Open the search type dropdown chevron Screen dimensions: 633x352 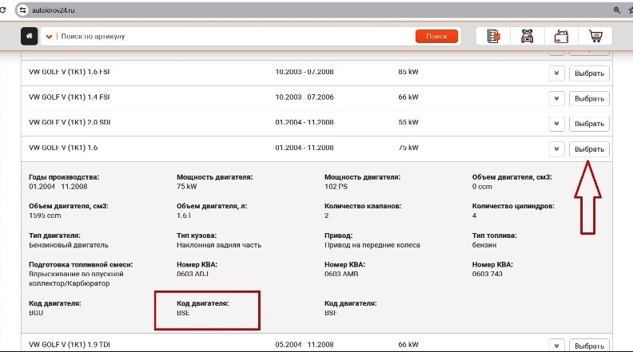tap(49, 37)
